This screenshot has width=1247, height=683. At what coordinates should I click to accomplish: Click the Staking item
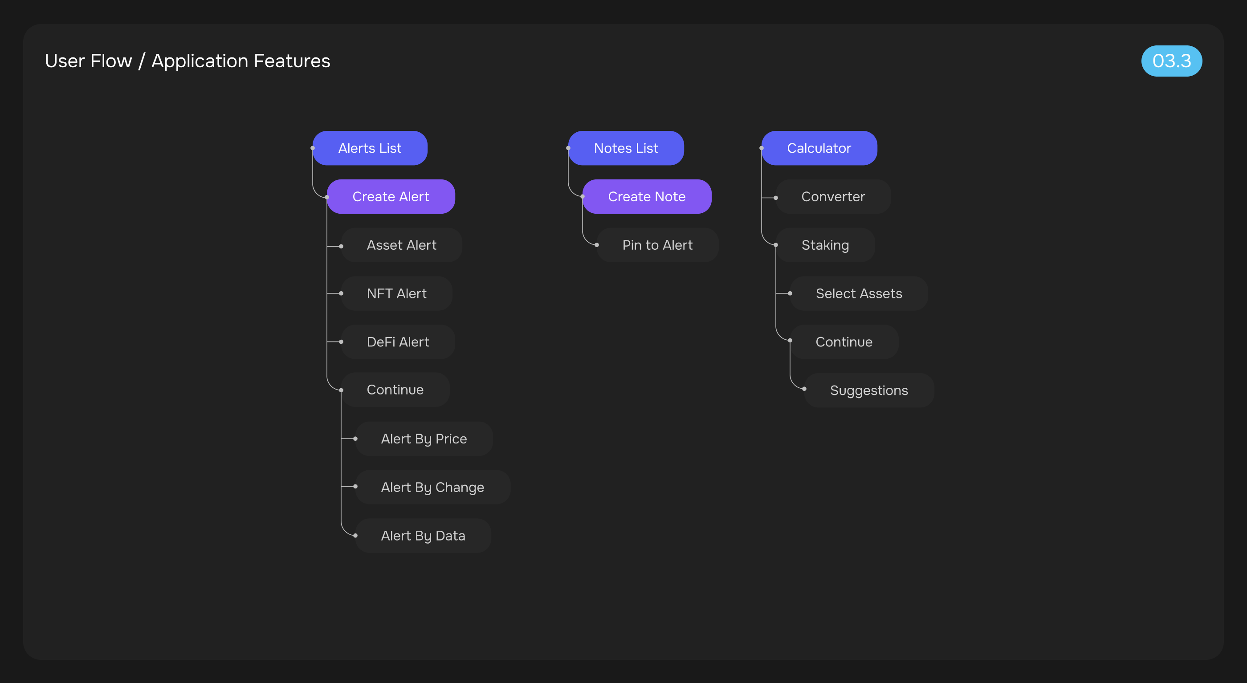tap(825, 245)
